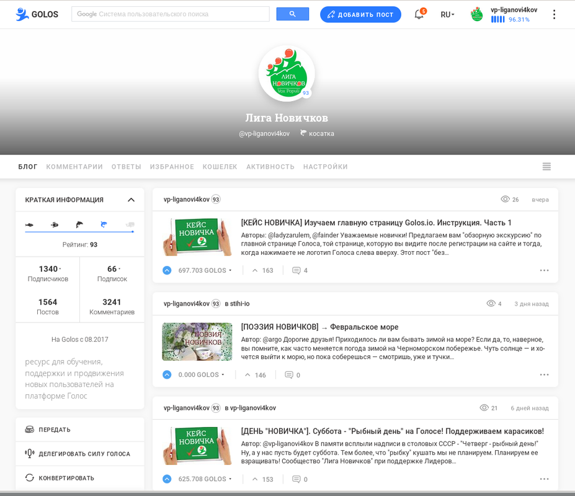Switch to the Избранное tab

(x=172, y=167)
